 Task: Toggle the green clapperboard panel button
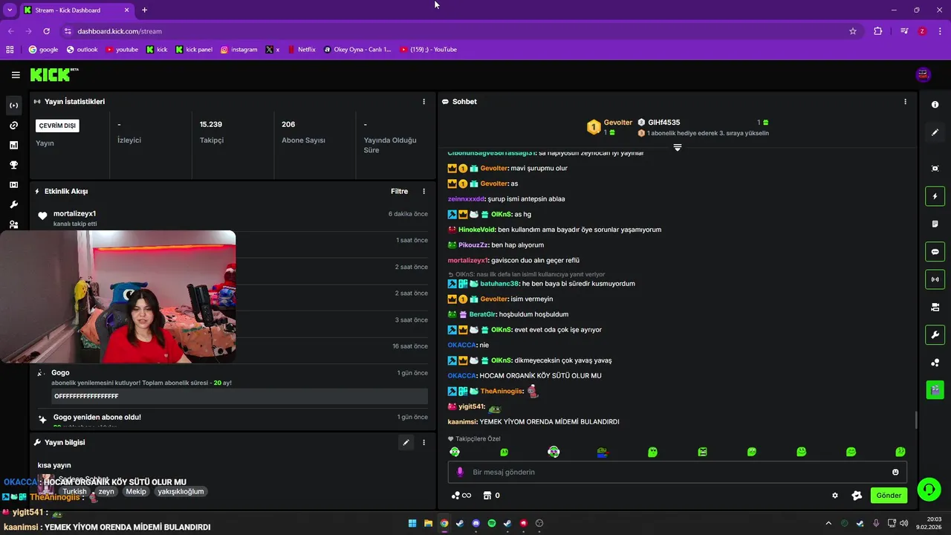point(935,389)
